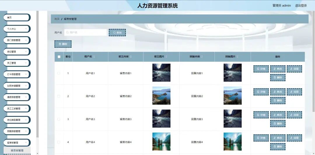Tick the checkbox for row 用户名4
The image size is (315, 155).
59,142
